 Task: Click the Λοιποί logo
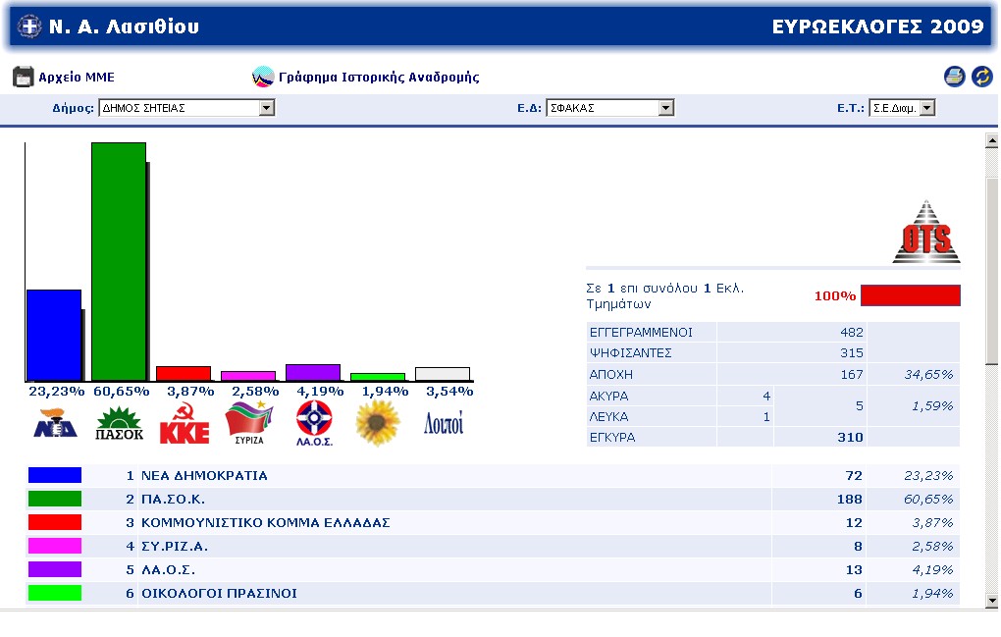tap(444, 423)
